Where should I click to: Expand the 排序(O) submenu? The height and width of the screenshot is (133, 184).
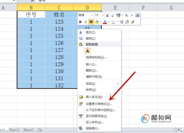coord(99,90)
